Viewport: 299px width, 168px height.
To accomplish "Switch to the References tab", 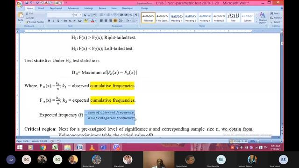I will click(73, 8).
